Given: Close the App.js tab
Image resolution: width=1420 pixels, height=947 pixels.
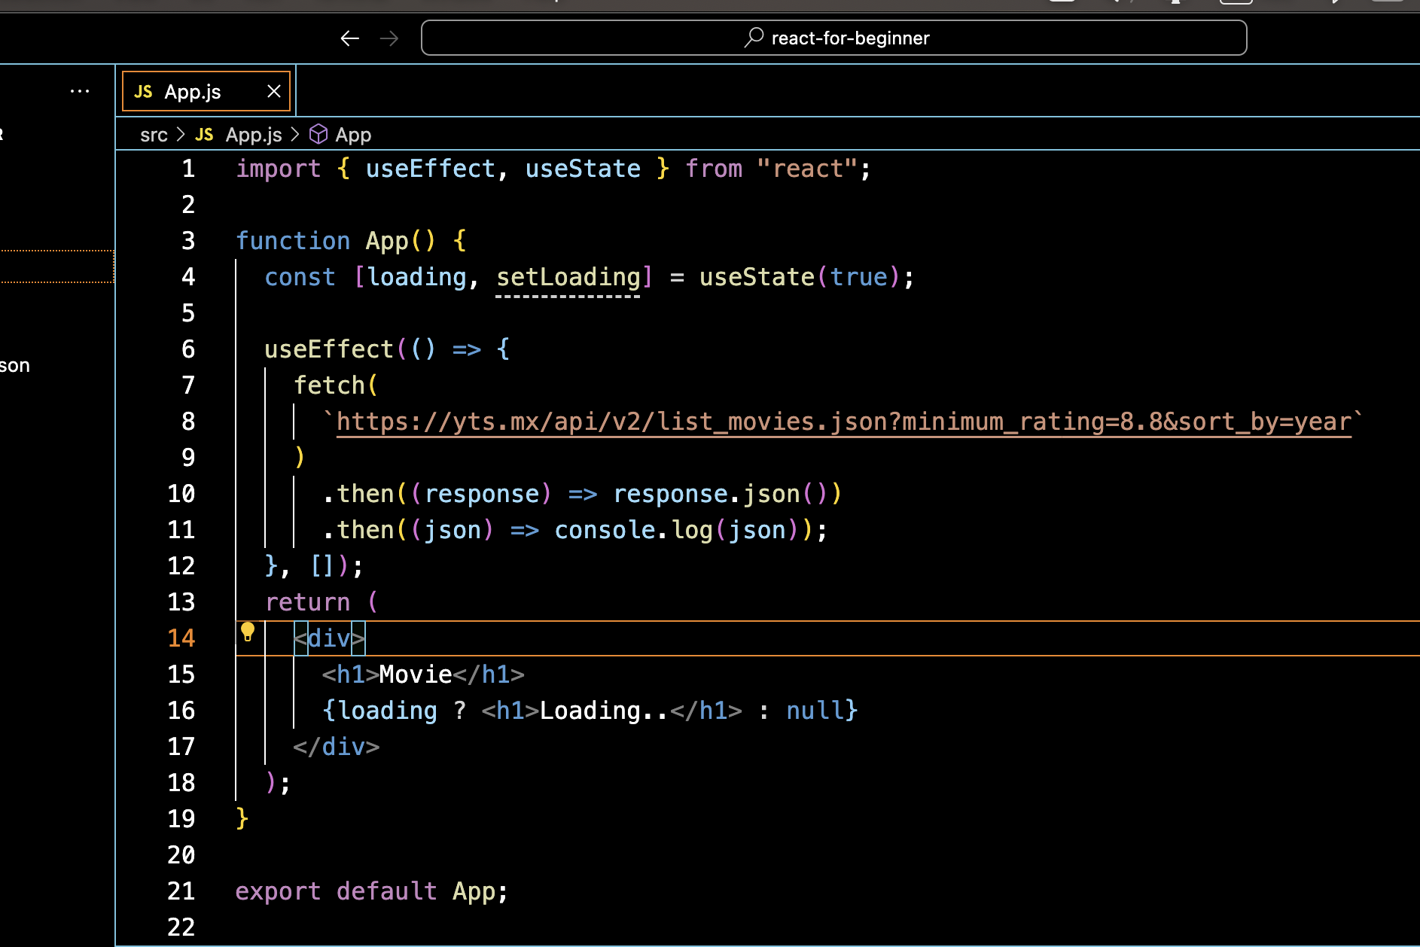Looking at the screenshot, I should [274, 91].
